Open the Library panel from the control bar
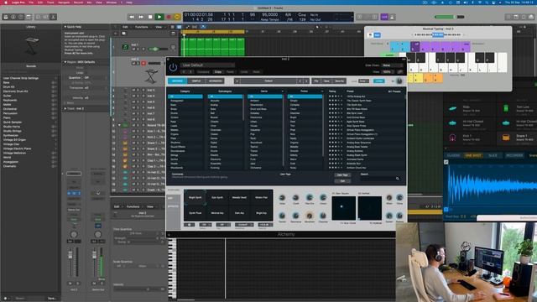 (6, 17)
